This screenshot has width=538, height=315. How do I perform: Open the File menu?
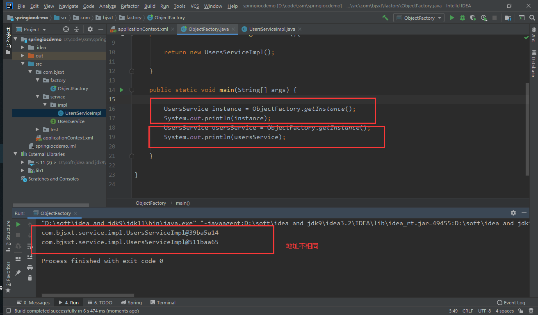pos(21,6)
